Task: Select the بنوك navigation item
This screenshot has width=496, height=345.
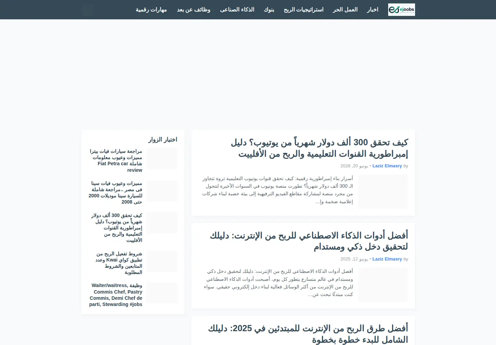Action: coord(269,10)
